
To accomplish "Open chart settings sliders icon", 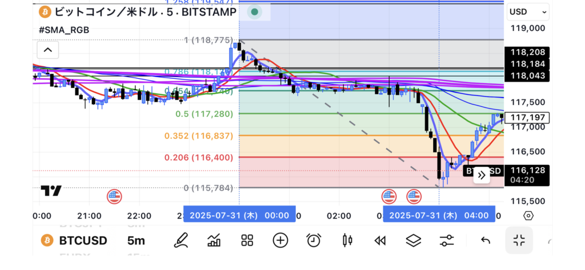I will (x=447, y=240).
